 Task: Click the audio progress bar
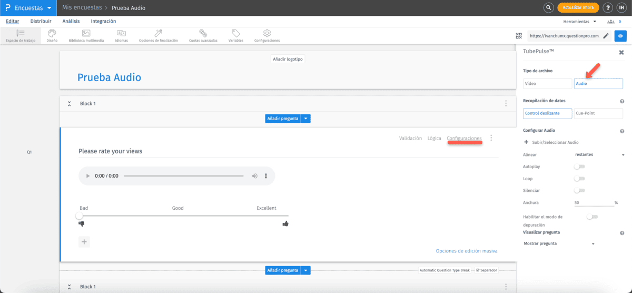tap(183, 176)
